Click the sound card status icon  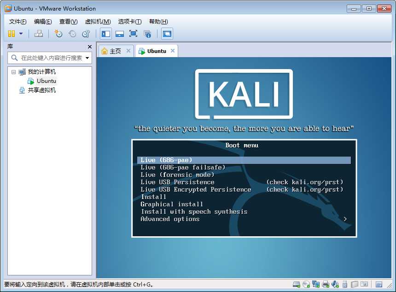coord(335,285)
